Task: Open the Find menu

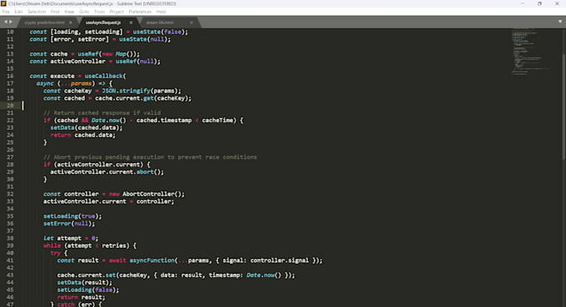Action: point(55,12)
